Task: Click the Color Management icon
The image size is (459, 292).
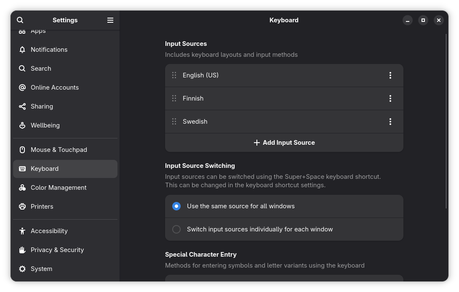Action: pos(22,188)
